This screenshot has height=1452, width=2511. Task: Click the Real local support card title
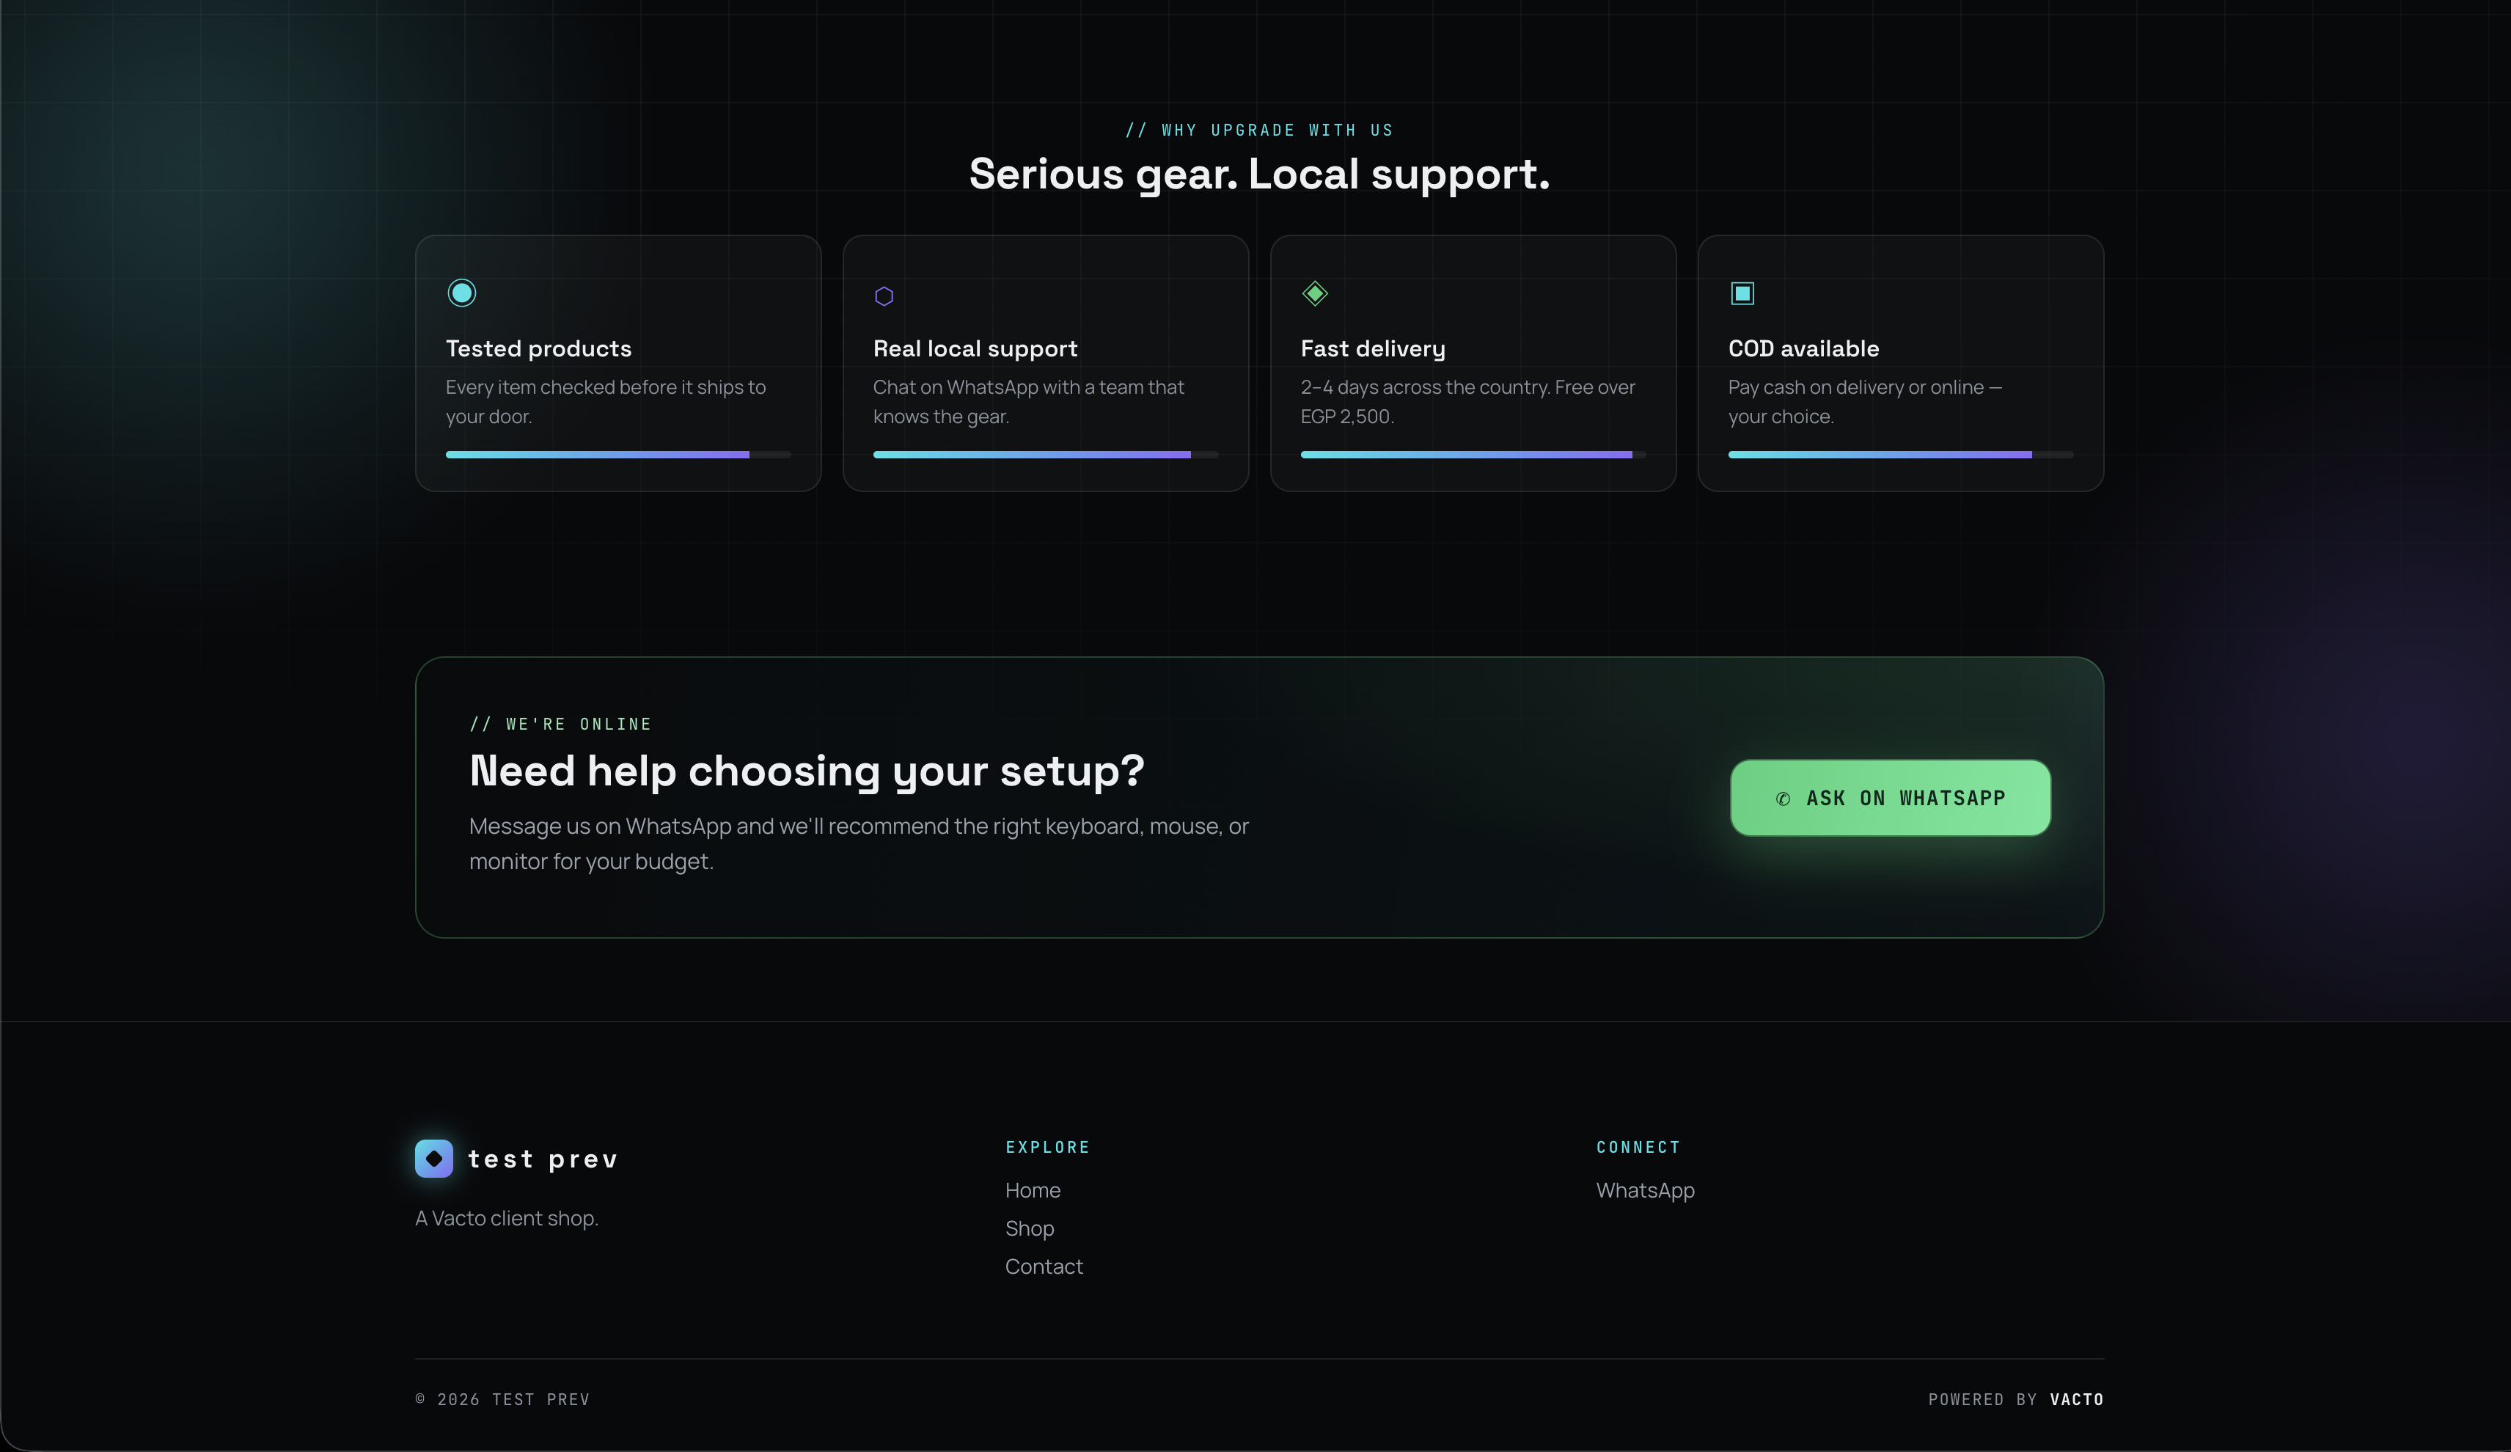pyautogui.click(x=975, y=349)
